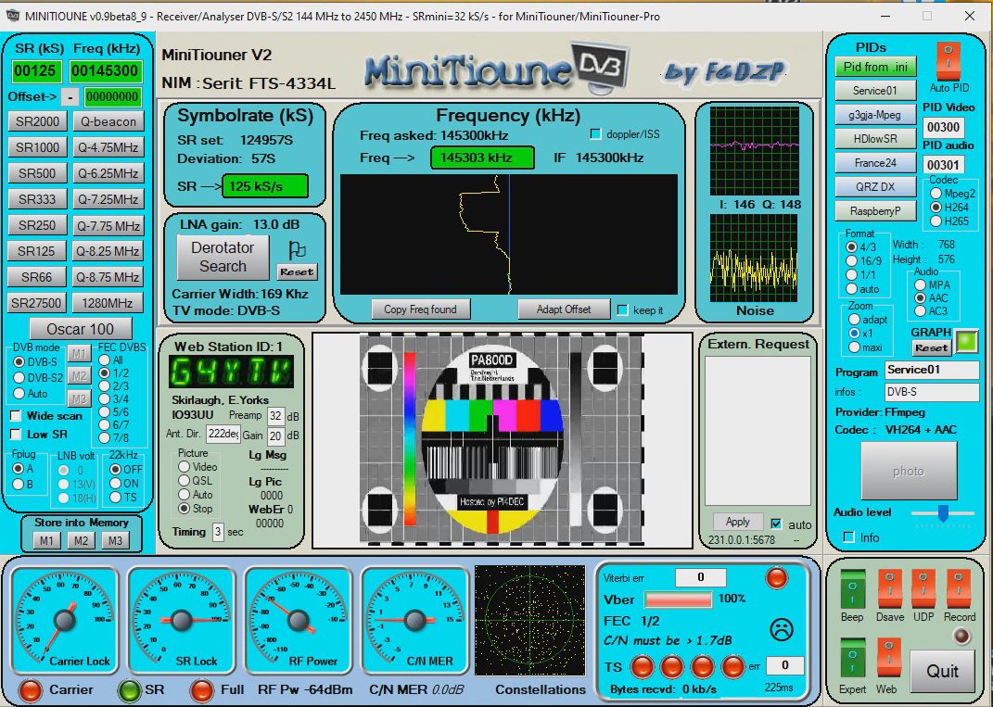Click the red Viterbi error indicator light

776,577
